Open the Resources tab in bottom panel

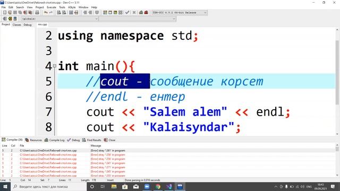[x=33, y=140]
